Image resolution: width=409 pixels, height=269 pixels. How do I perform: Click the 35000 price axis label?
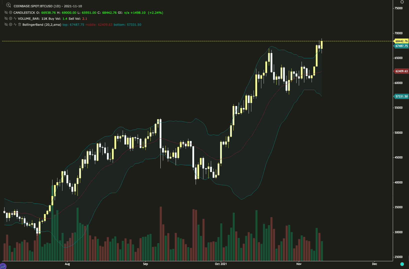coord(399,207)
